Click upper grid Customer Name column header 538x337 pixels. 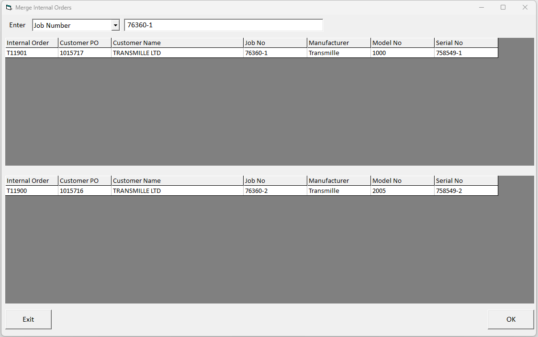click(x=178, y=43)
